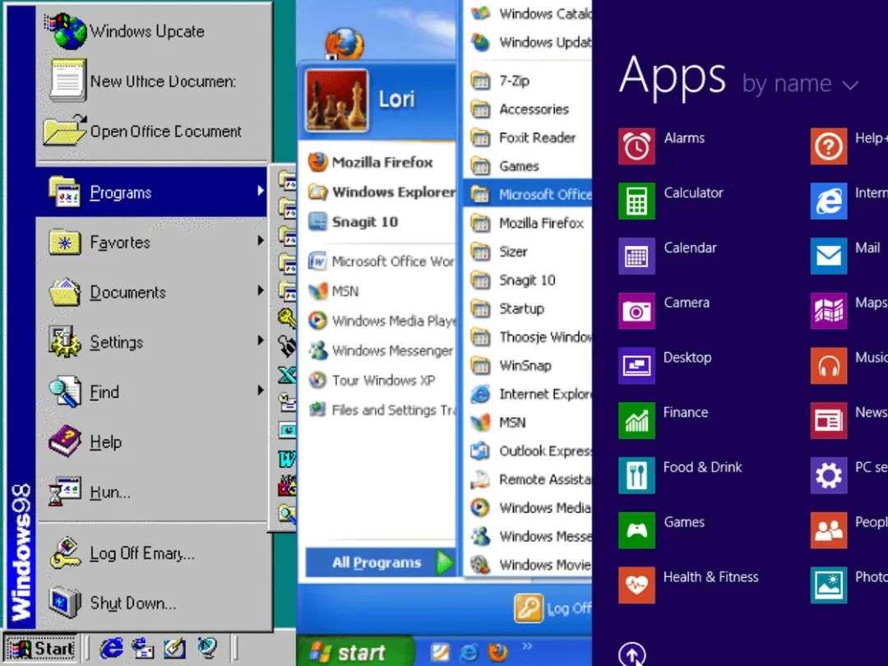The image size is (888, 666).
Task: Click the Windows XP start button
Action: (355, 652)
